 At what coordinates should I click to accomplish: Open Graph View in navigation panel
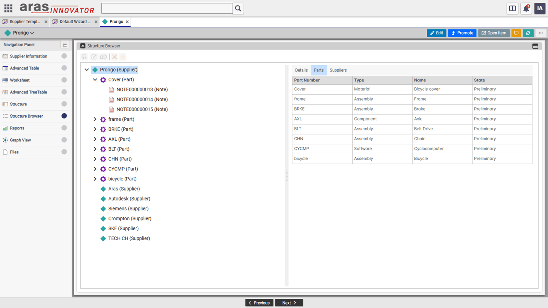click(x=20, y=140)
